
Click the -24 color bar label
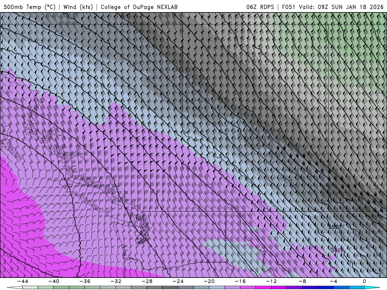178,281
